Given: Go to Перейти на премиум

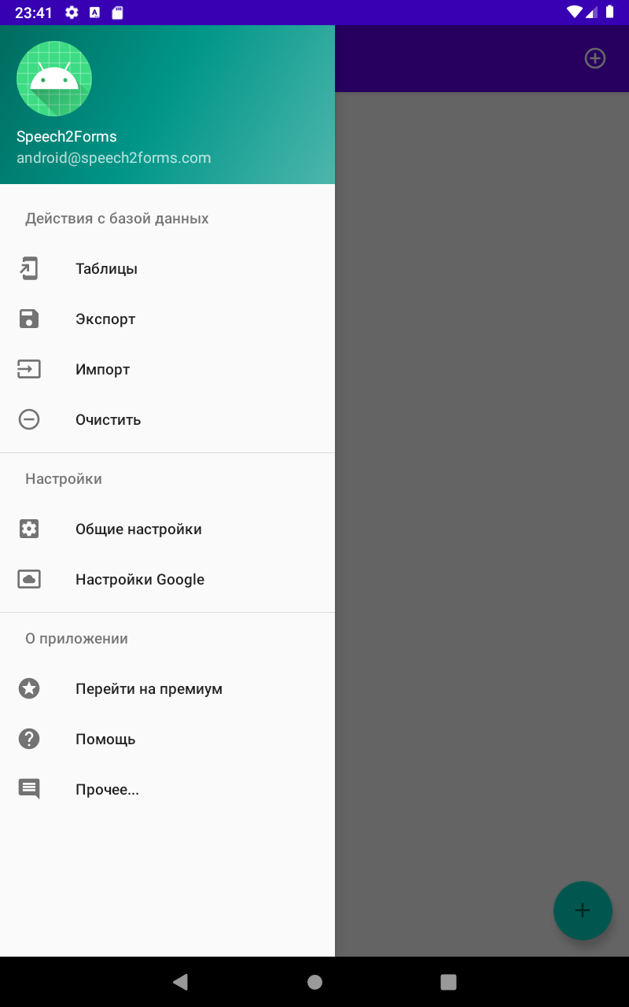Looking at the screenshot, I should point(167,688).
